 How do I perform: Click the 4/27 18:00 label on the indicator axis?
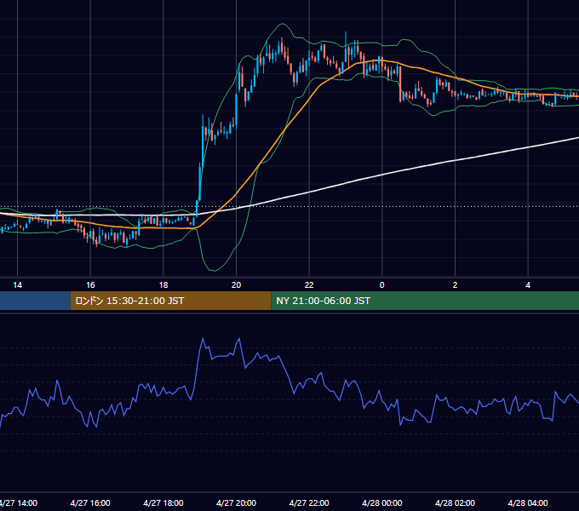click(163, 502)
